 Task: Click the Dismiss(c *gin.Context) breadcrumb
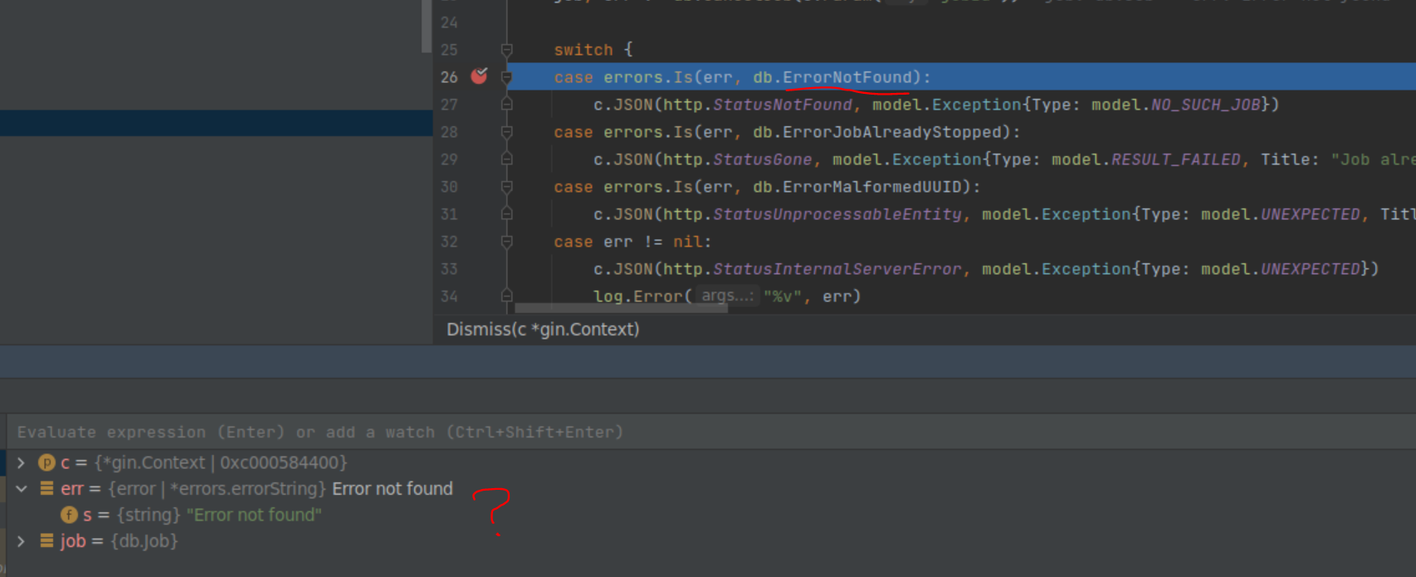543,330
